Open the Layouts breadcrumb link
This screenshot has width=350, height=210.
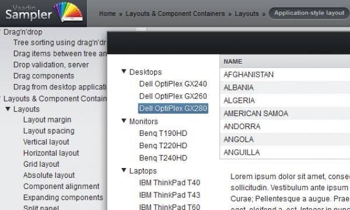[247, 13]
